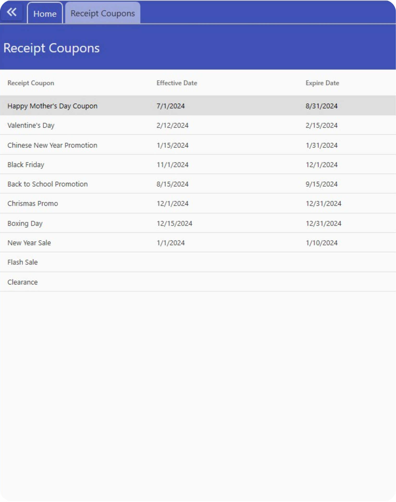Click the double-chevron back icon

12,12
